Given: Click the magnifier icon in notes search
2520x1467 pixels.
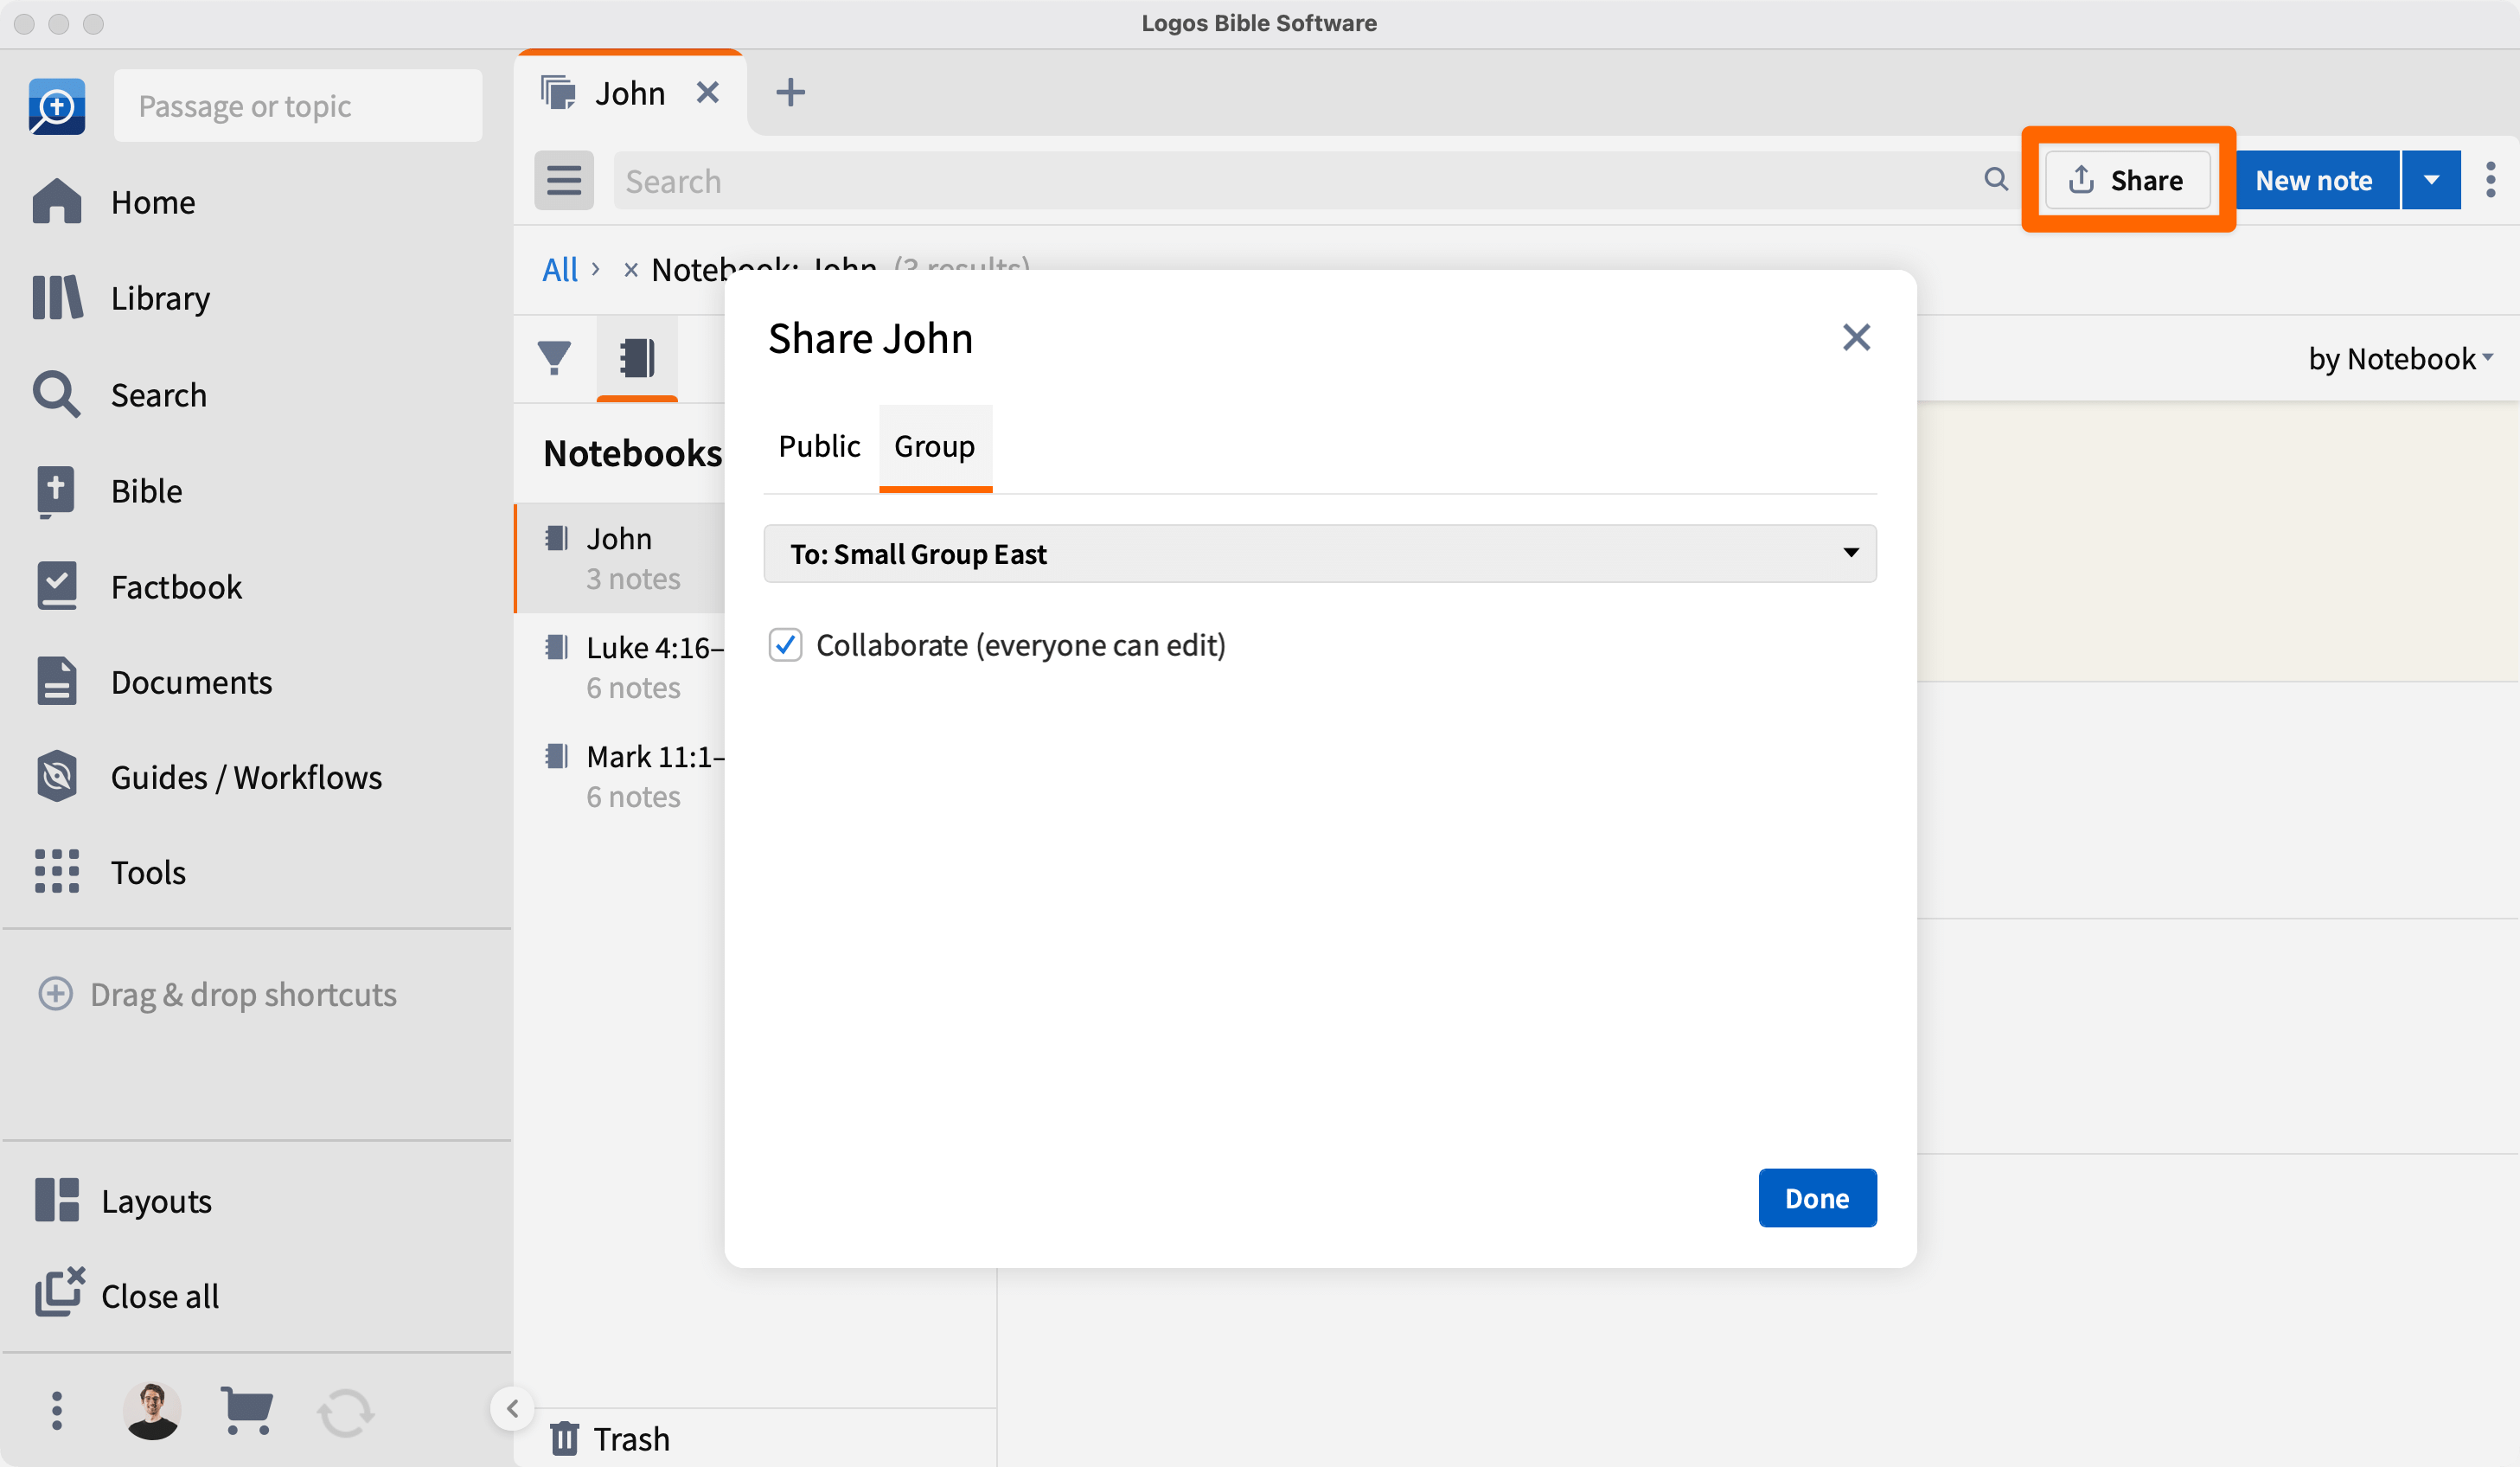Looking at the screenshot, I should [x=1995, y=180].
